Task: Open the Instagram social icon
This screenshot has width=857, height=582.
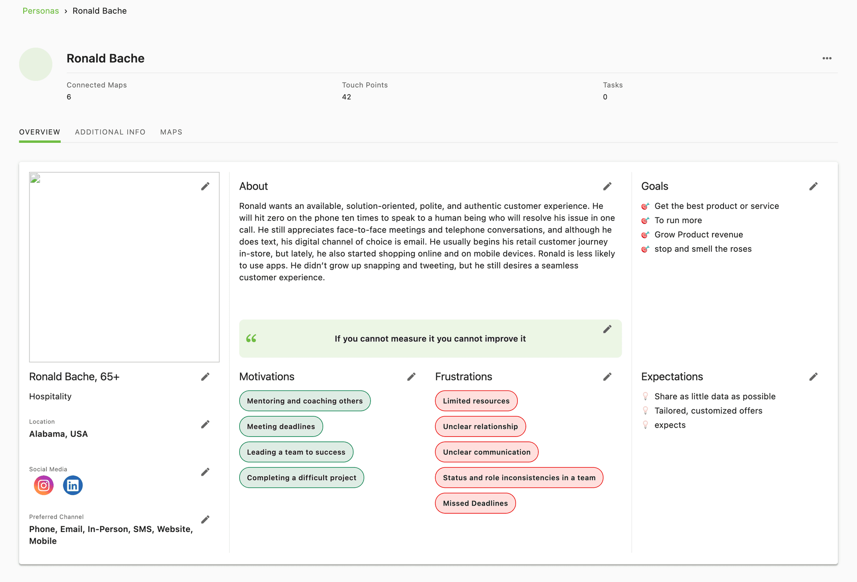Action: [x=44, y=485]
